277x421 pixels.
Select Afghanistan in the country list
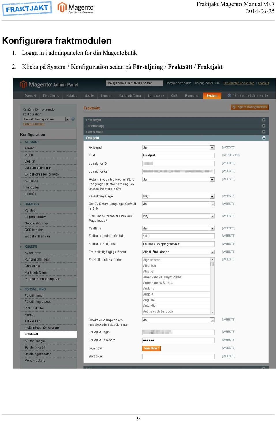click(176, 260)
